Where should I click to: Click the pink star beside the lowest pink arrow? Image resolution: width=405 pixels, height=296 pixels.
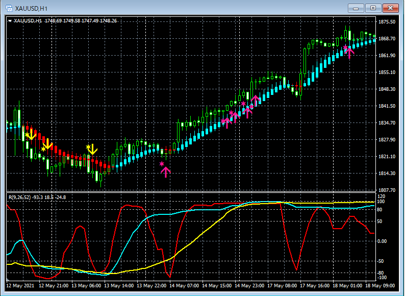[162, 164]
